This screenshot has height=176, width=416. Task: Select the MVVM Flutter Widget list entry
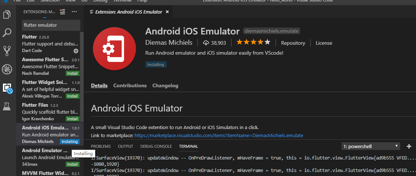pyautogui.click(x=50, y=173)
